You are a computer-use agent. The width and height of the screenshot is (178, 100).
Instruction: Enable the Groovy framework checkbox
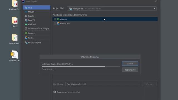55,19
